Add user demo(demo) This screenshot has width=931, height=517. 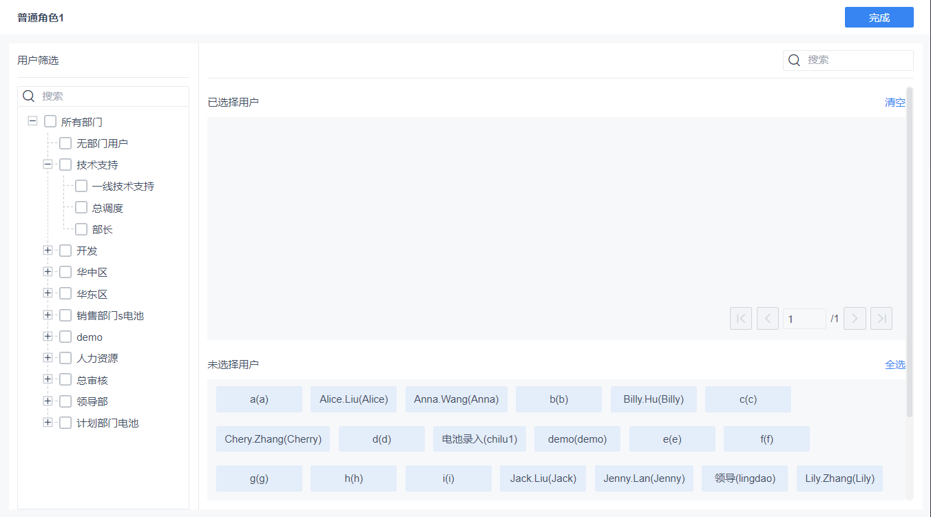pos(577,439)
